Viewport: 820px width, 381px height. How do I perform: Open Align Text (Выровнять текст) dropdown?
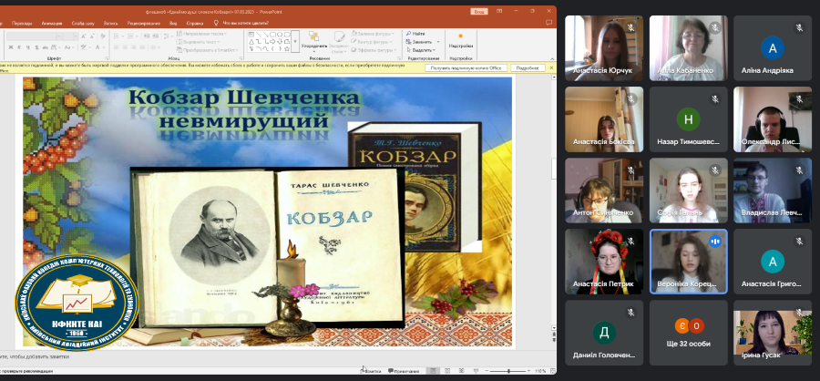click(x=199, y=42)
